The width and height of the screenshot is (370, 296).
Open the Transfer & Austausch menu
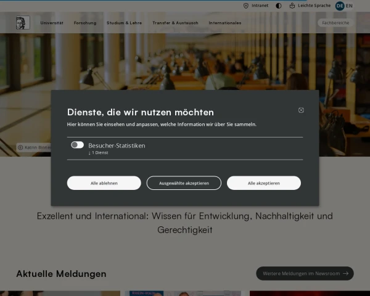point(175,23)
